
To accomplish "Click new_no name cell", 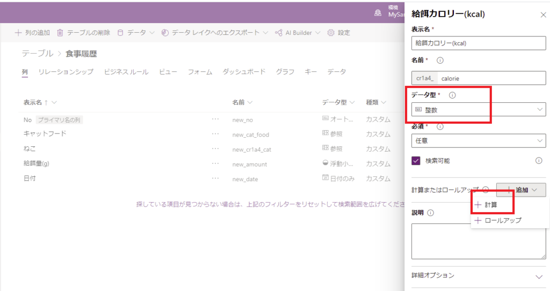I will [242, 120].
